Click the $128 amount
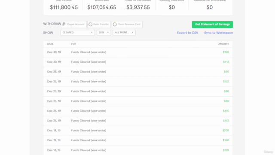The image size is (275, 155). pyautogui.click(x=226, y=150)
